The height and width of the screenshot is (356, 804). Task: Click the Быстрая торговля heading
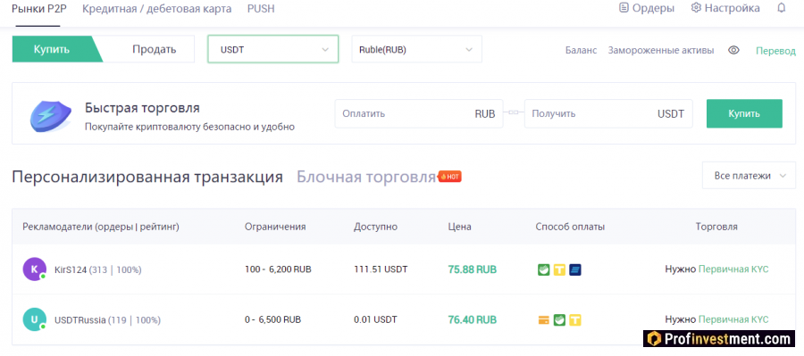142,108
